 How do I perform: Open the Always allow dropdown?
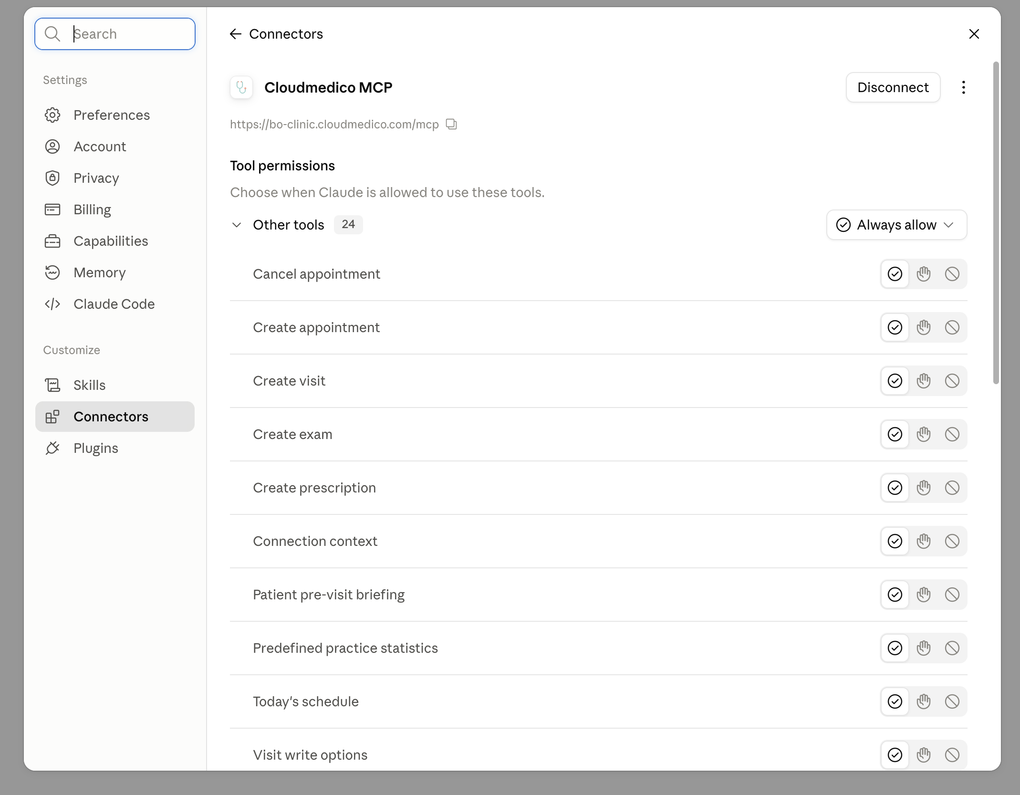coord(896,225)
